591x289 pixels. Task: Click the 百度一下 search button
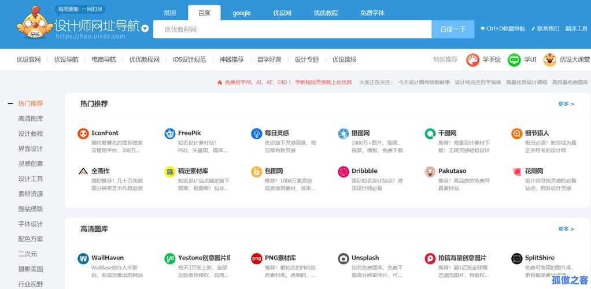pos(453,29)
